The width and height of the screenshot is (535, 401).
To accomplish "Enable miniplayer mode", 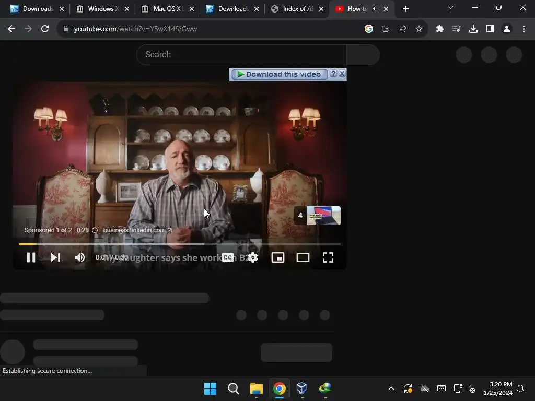I will [278, 257].
